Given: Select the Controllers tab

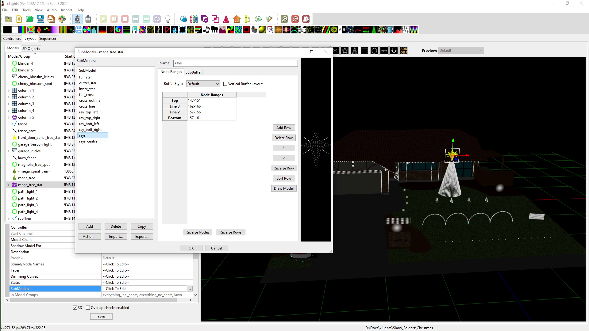Looking at the screenshot, I should tap(12, 38).
